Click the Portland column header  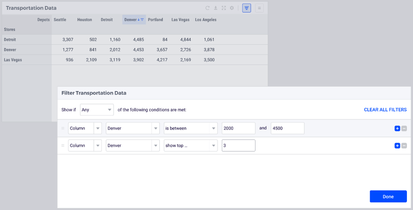[x=155, y=19]
